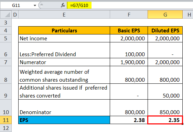The image size is (193, 132).
Task: Select Diluted EPS preferred dividend dash cell
Action: (165, 50)
